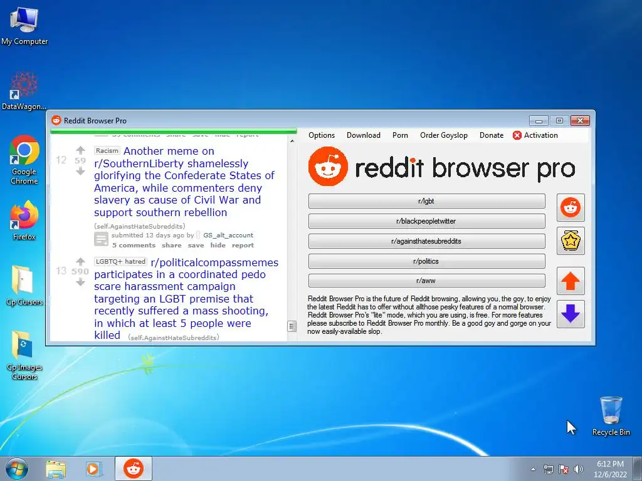This screenshot has height=481, width=642.
Task: Open My Computer desktop icon
Action: 24,26
